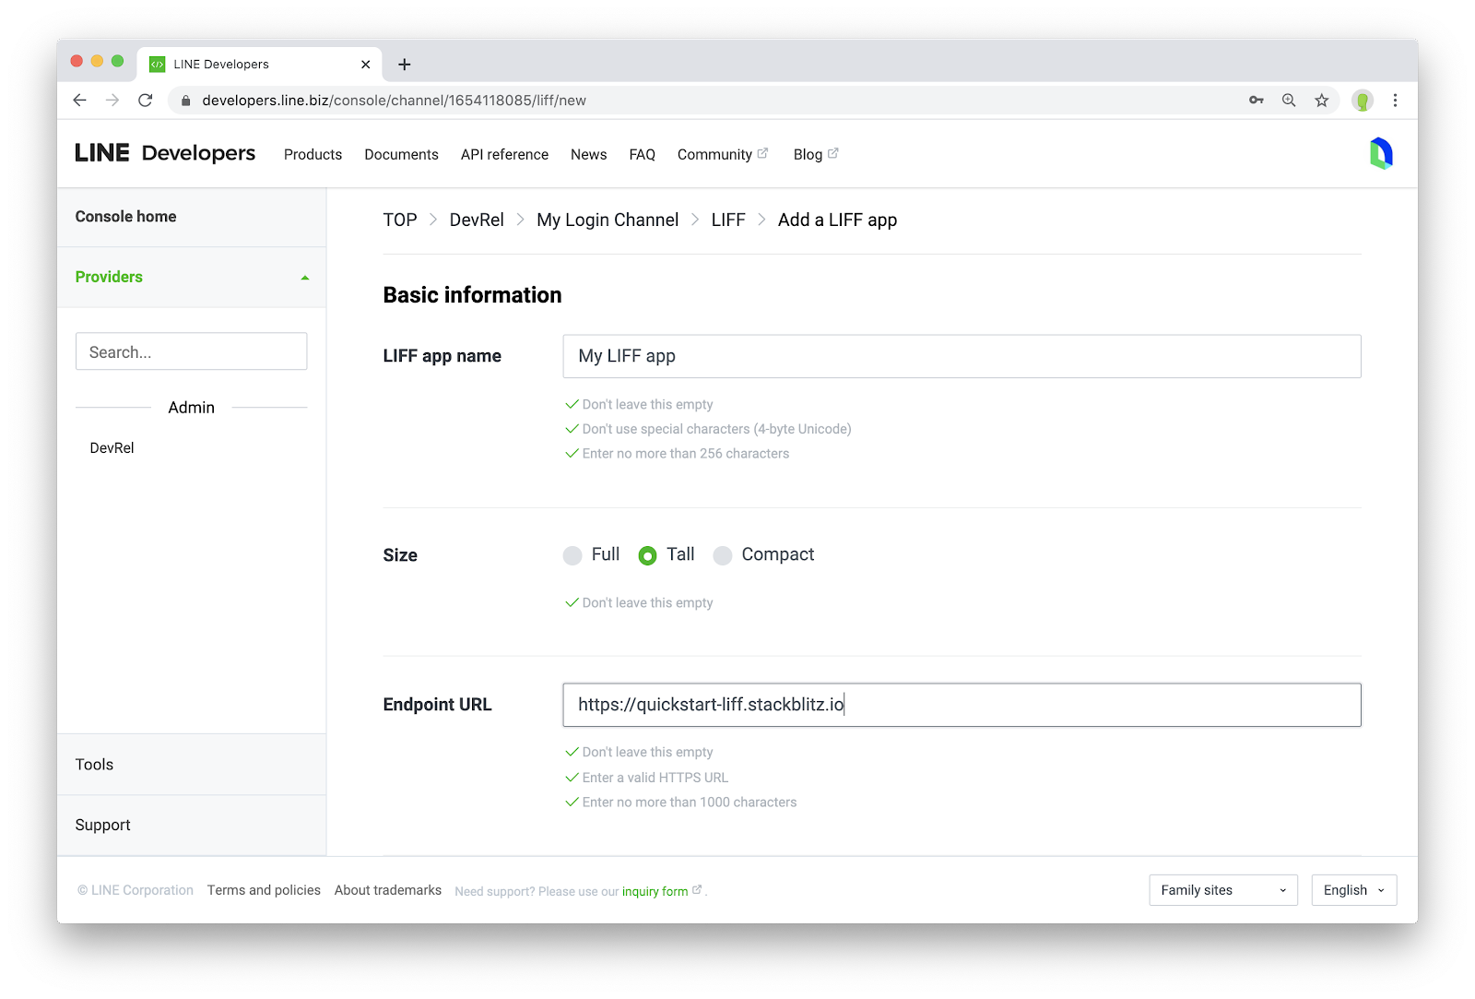
Task: Go to Console home
Action: point(125,217)
